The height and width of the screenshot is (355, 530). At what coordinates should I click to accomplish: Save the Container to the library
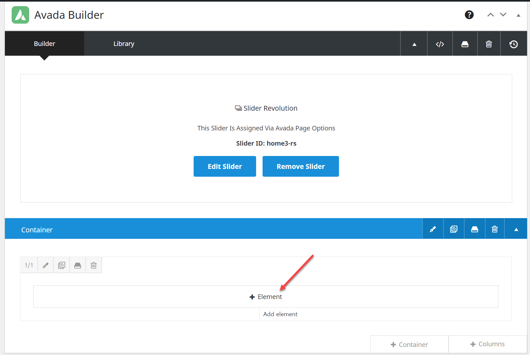(475, 229)
